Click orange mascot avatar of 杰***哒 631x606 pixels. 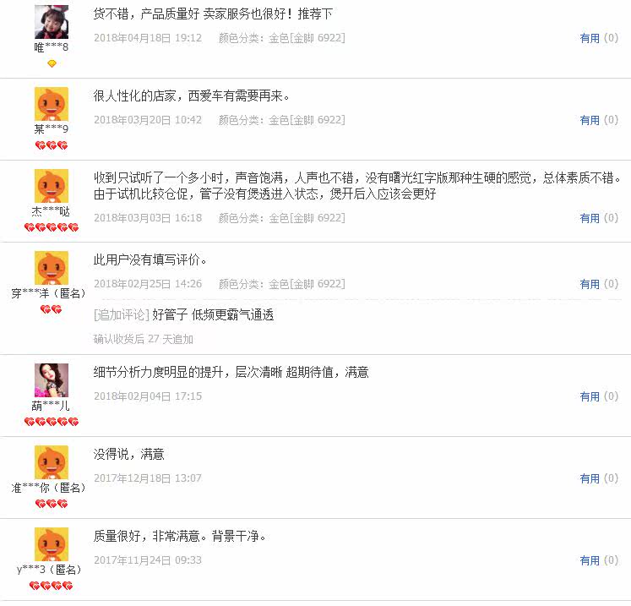coord(52,186)
